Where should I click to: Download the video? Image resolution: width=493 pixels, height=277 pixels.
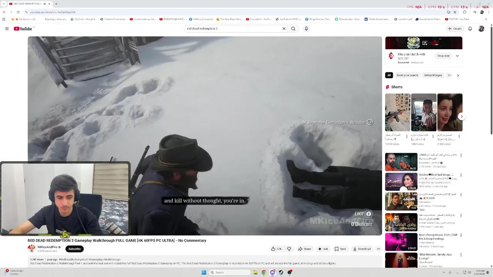pos(362,249)
